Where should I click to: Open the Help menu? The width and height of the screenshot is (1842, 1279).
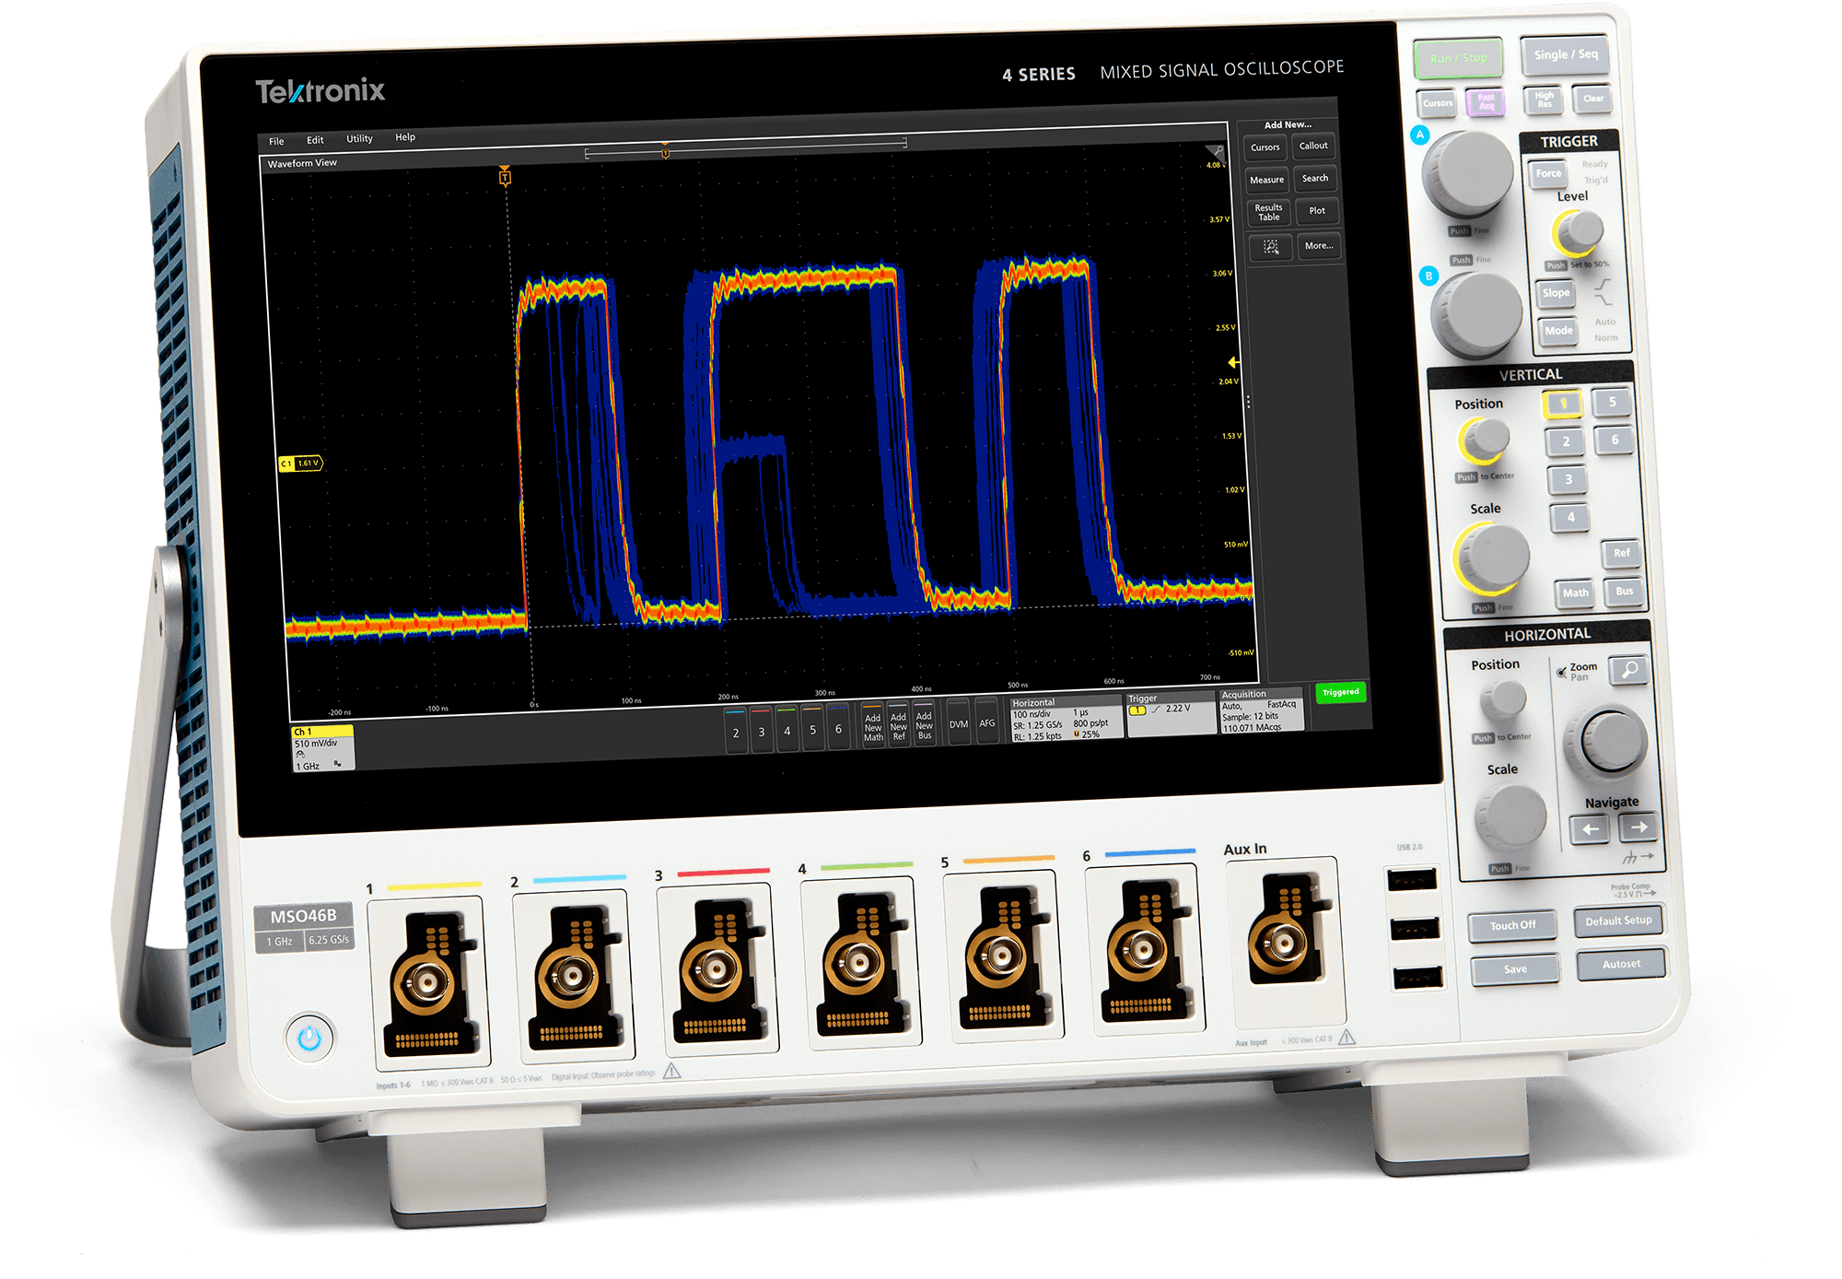tap(405, 137)
